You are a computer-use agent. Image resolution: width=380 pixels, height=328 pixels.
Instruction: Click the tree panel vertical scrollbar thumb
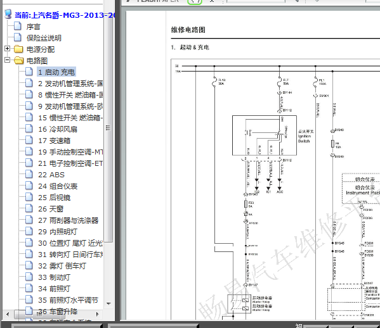[x=108, y=127]
